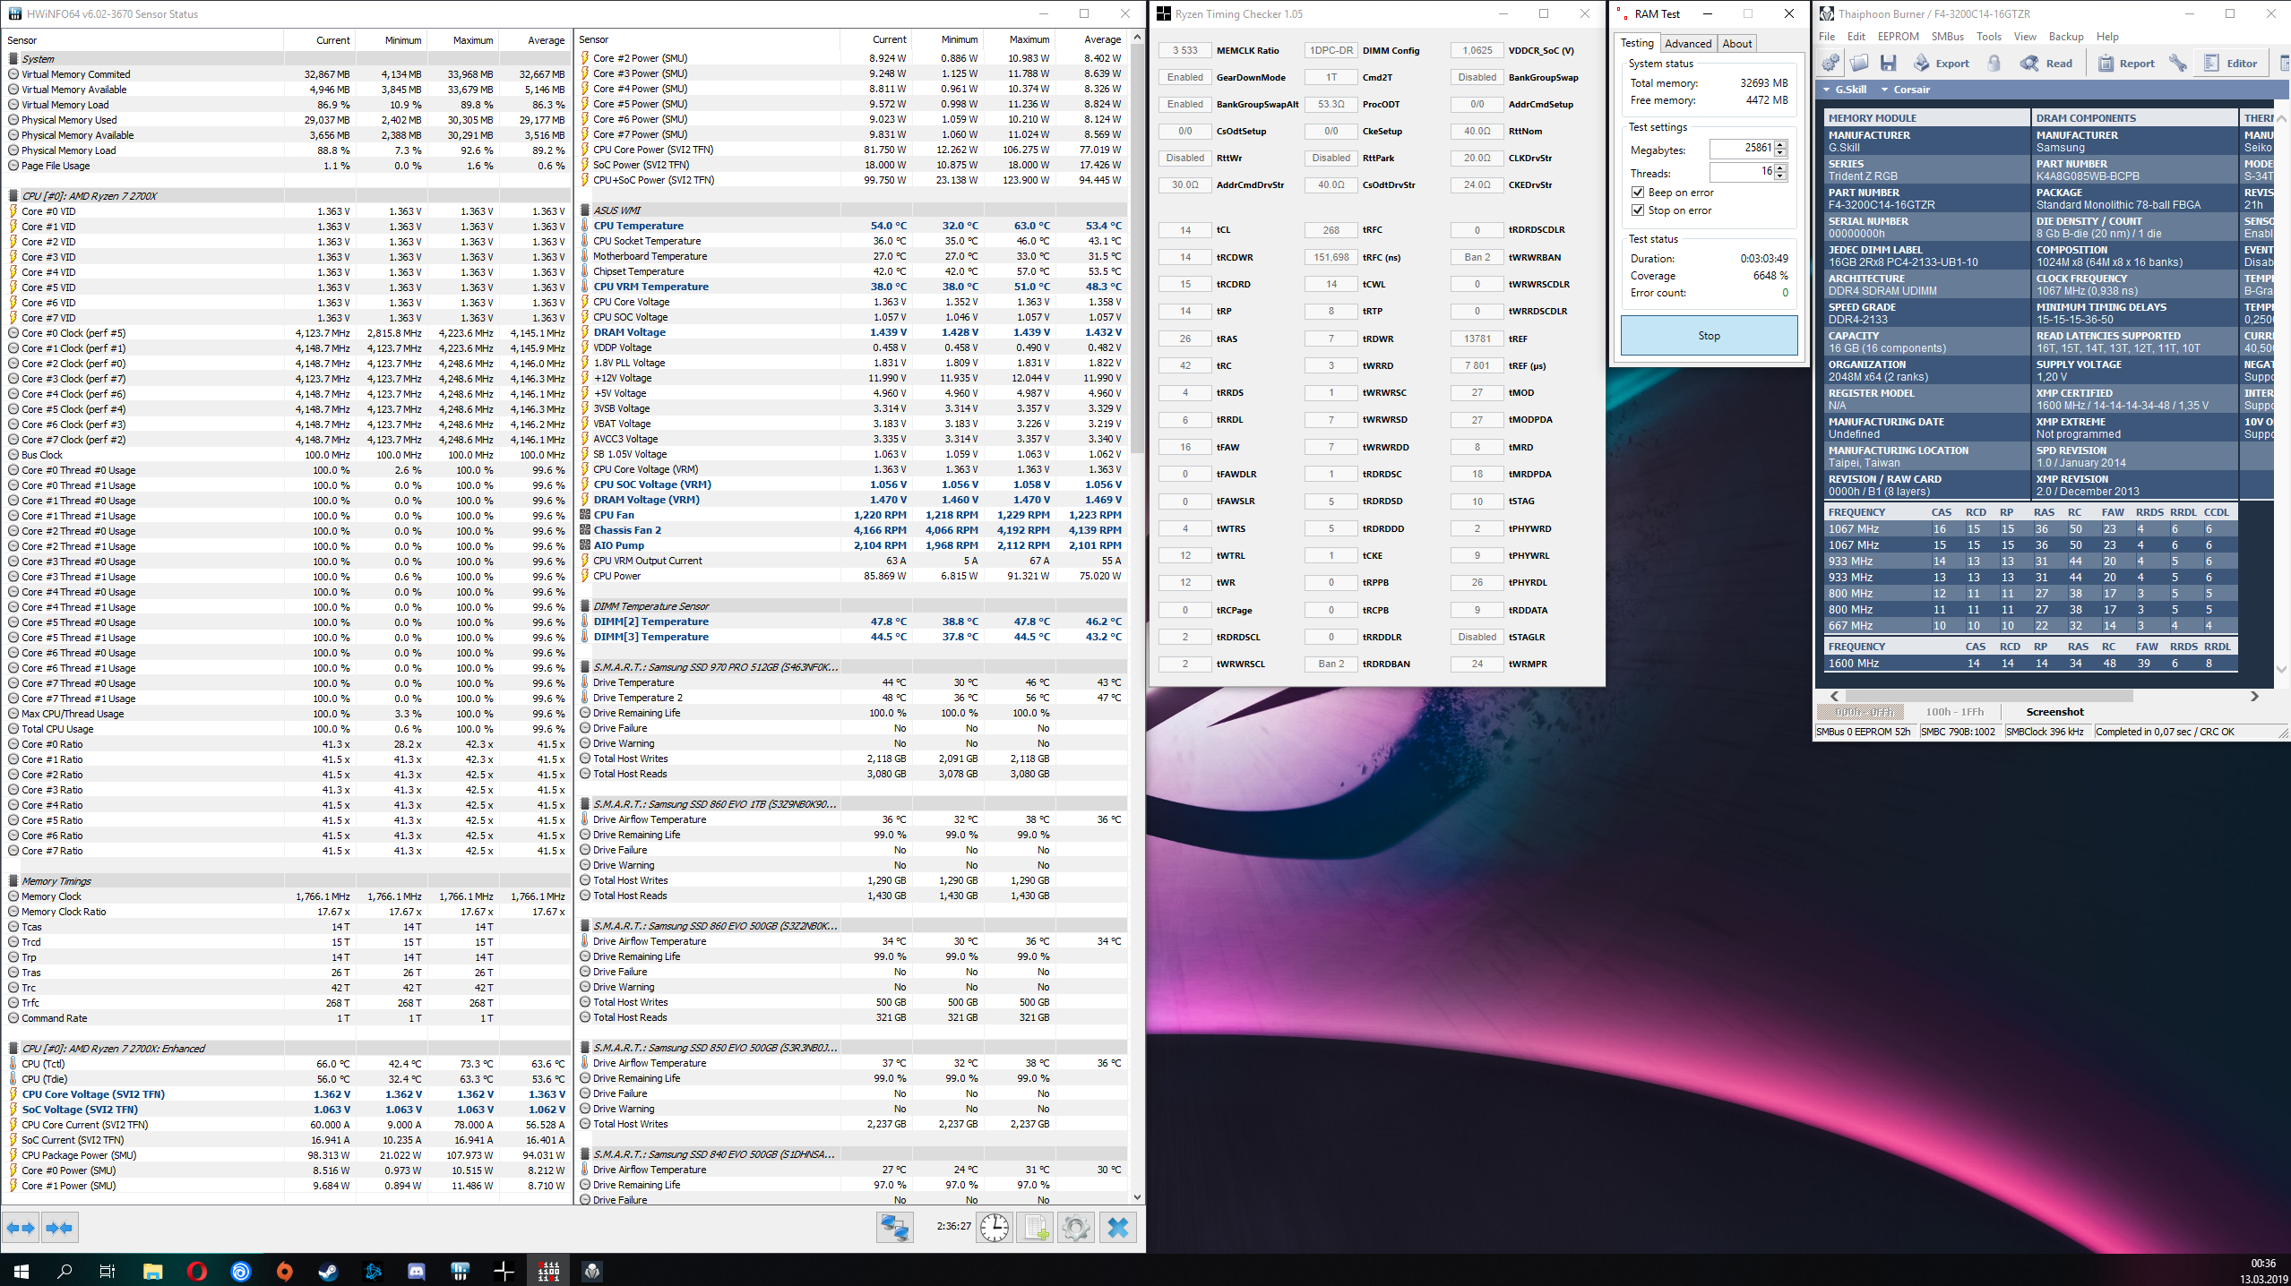This screenshot has height=1286, width=2291.
Task: Click HWiNFO collapse columns arrows icon
Action: tap(59, 1228)
